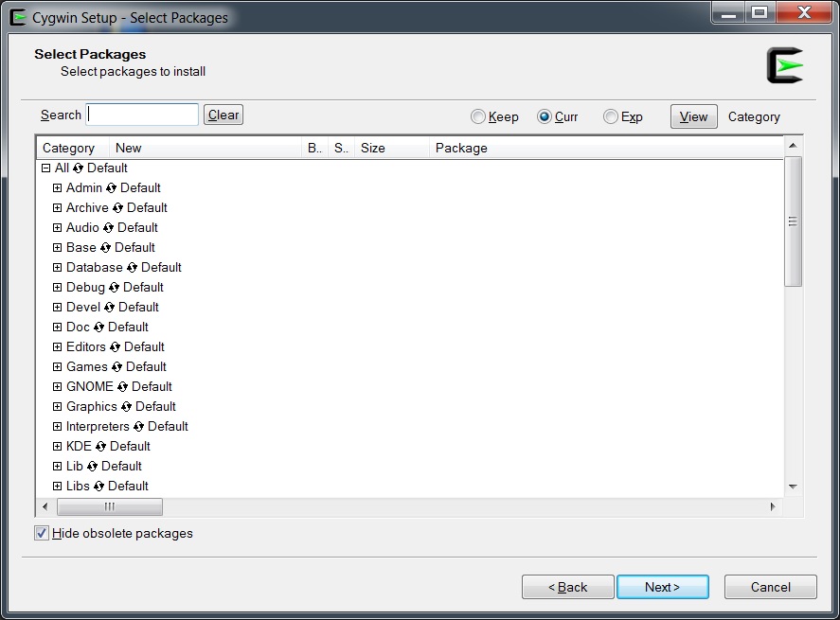Screen dimensions: 840x620
Task: Collapse the All category tree
Action: coord(46,168)
